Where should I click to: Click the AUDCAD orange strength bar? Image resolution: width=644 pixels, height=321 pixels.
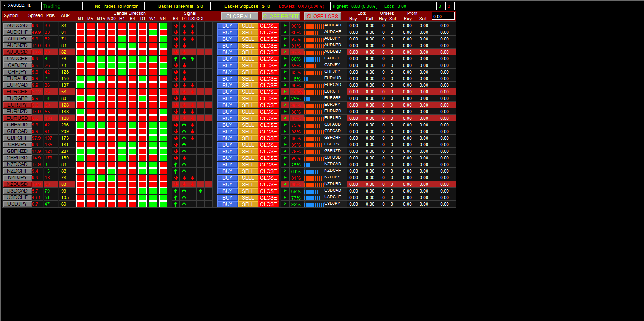[x=314, y=26]
